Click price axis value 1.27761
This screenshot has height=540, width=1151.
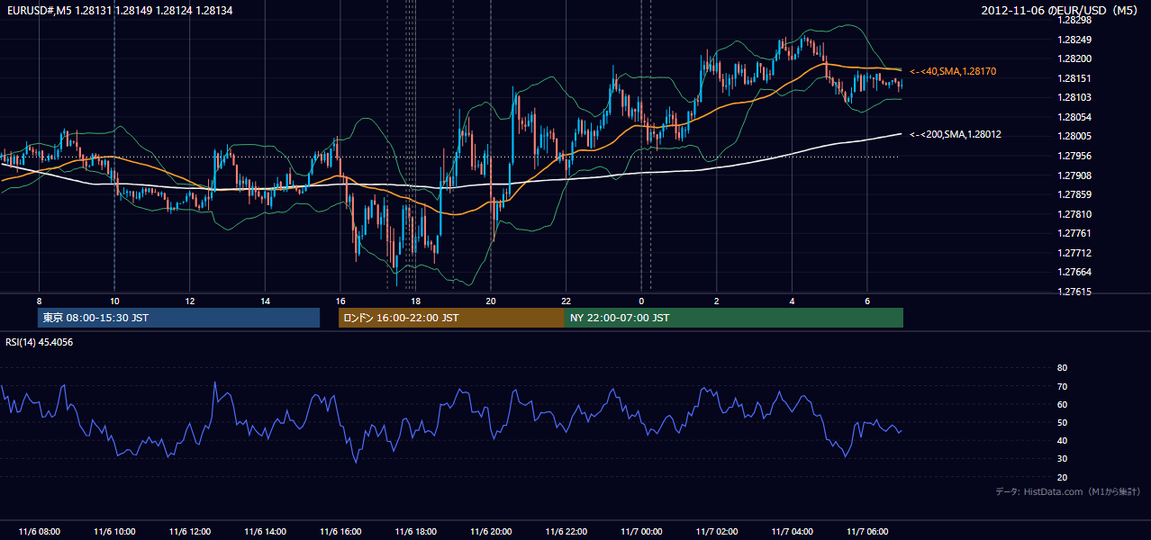coord(1074,233)
